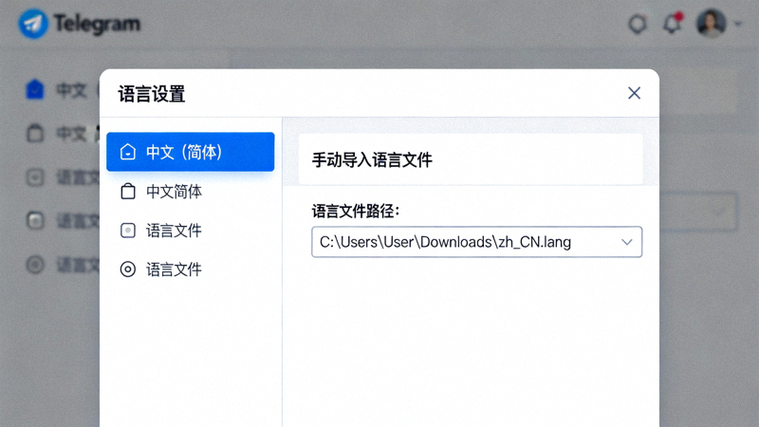759x427 pixels.
Task: Click the circular target icon beside 语言文件
Action: (x=128, y=269)
